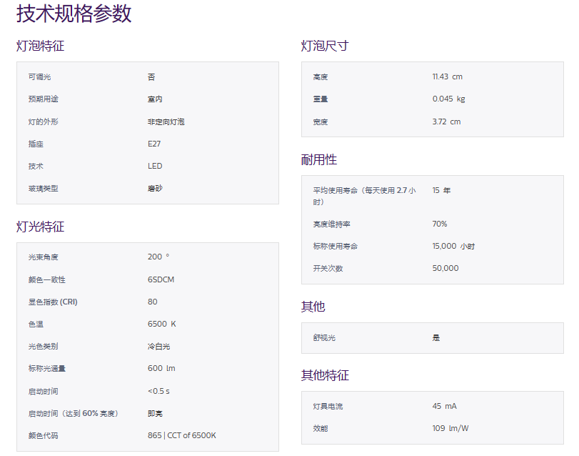Click the 其他特征 section heading

[x=325, y=375]
